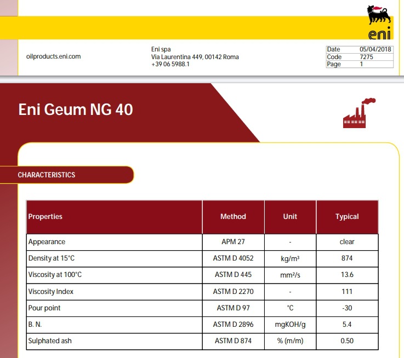Click the date value 05/04/2018

375,49
